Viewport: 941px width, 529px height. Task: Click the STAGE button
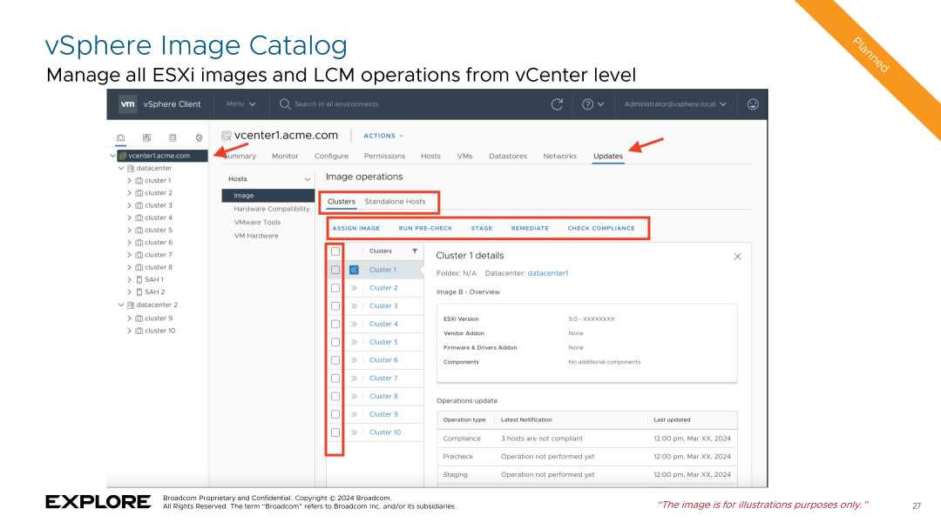point(482,228)
